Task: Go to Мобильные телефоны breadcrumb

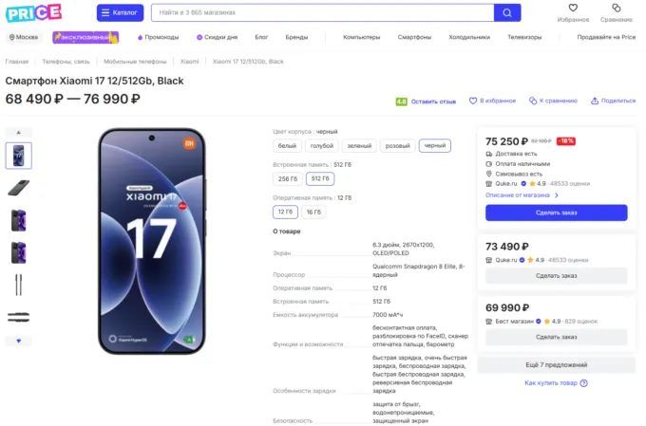Action: (x=135, y=62)
